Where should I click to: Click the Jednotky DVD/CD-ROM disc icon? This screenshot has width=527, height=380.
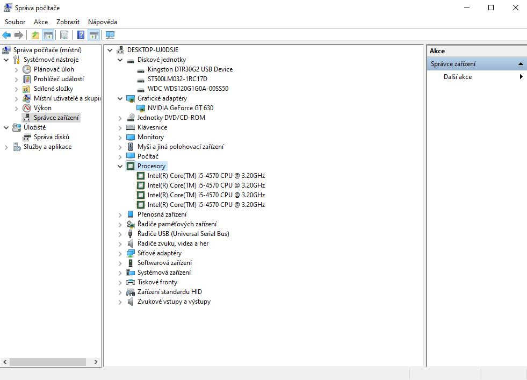[x=131, y=118]
